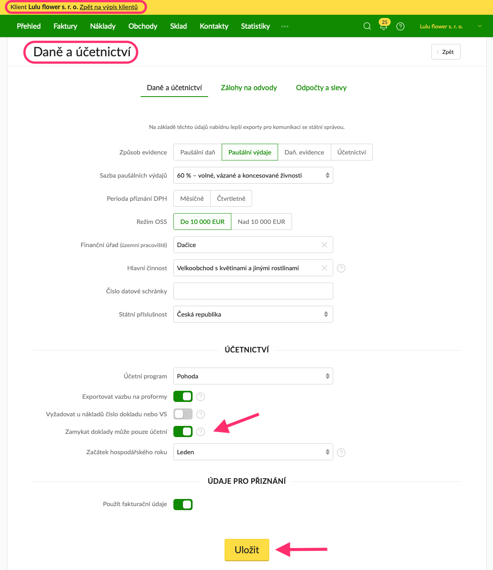Open the Lulu flower account menu chevron
493x570 pixels.
pos(480,26)
